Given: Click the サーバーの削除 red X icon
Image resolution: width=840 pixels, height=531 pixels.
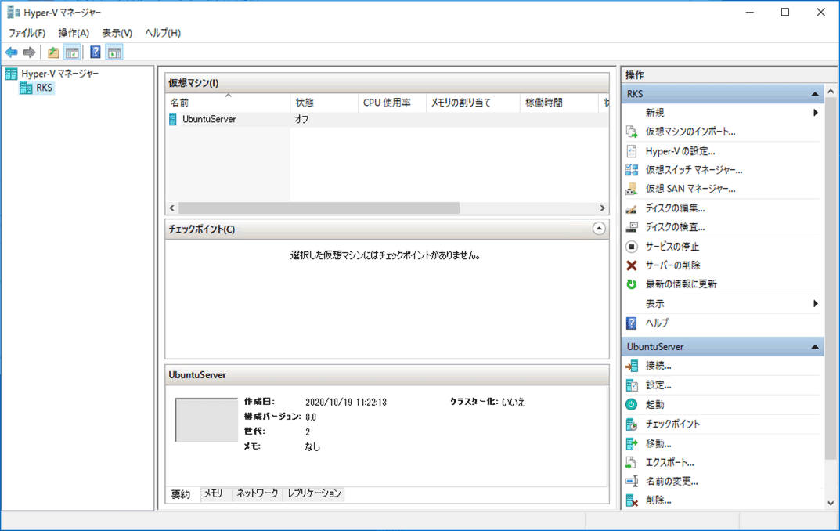Looking at the screenshot, I should [x=632, y=265].
